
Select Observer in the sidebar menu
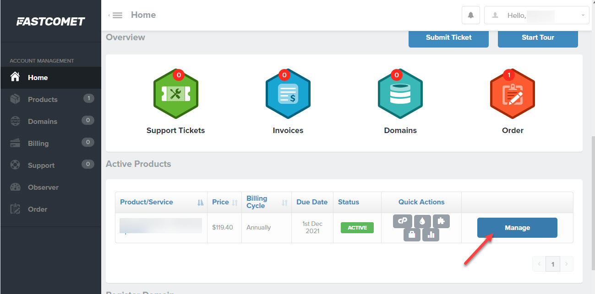(50, 187)
